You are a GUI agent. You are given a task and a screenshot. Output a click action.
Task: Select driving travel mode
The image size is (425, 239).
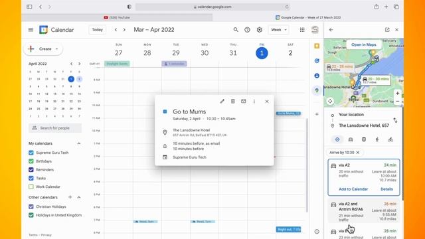(x=351, y=139)
